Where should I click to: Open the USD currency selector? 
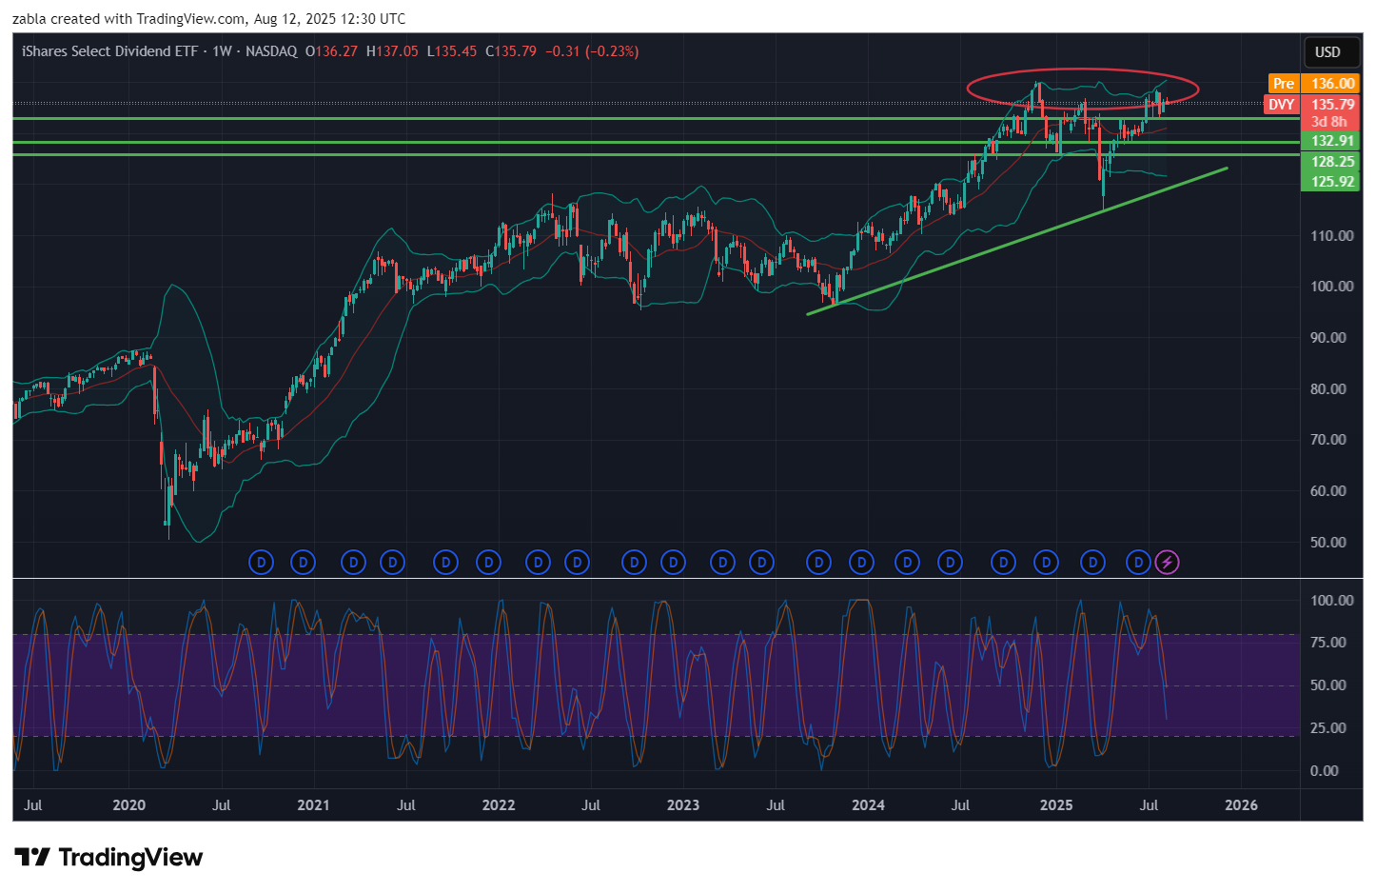click(x=1327, y=52)
